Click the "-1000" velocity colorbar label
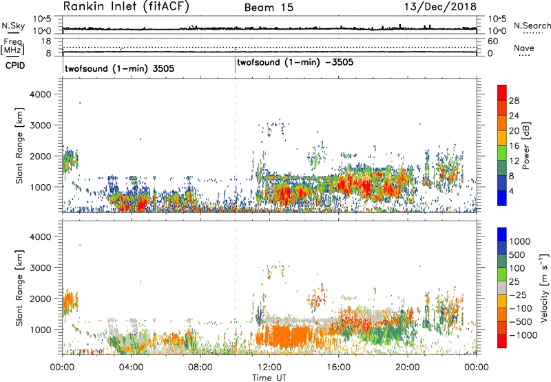This screenshot has width=551, height=382. click(523, 335)
